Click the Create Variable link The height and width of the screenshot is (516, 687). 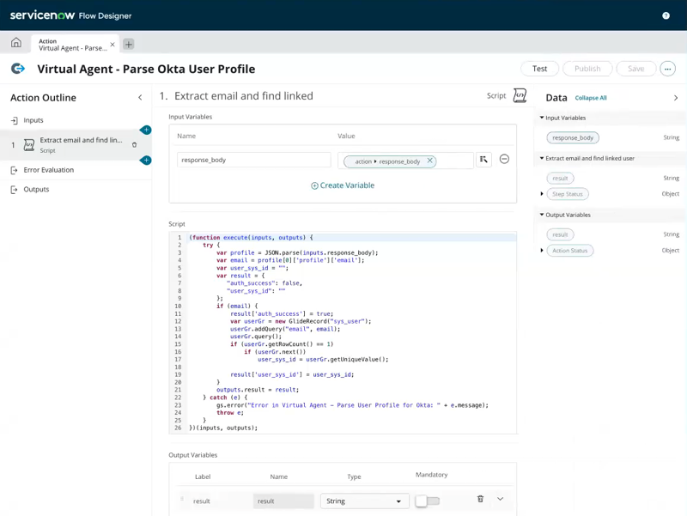pyautogui.click(x=343, y=185)
